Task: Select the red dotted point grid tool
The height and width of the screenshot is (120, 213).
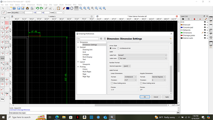Action: coord(7,23)
